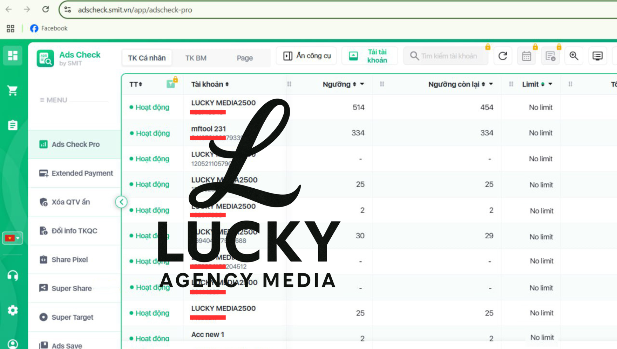Click the Hoạt động status in mftool 231 row
This screenshot has height=349, width=617.
[150, 133]
